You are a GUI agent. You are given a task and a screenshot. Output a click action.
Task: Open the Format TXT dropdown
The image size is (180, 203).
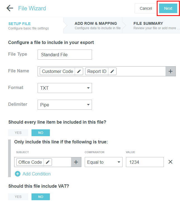click(65, 88)
